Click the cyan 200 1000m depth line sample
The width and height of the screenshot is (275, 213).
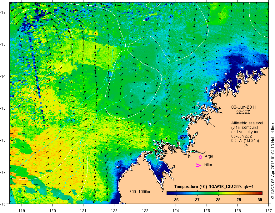point(135,195)
